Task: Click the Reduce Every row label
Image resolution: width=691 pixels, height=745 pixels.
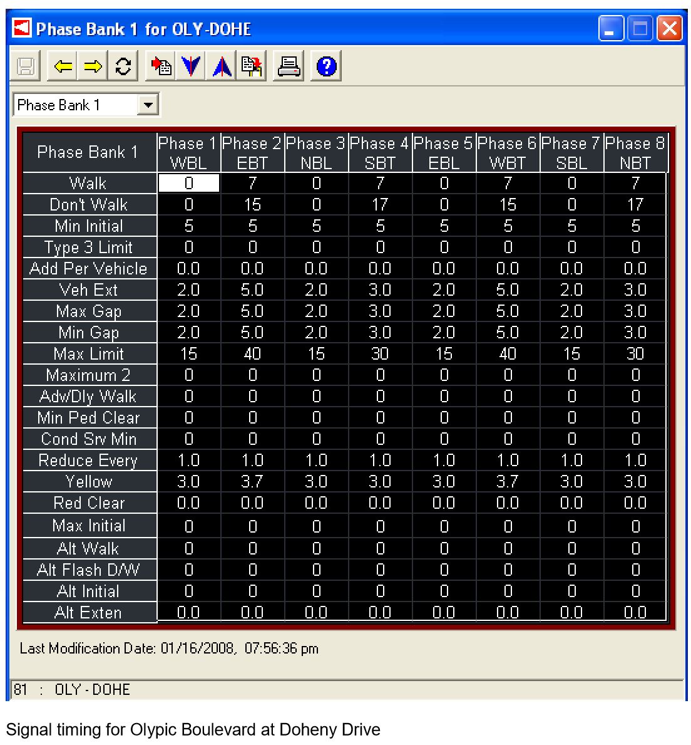Action: [x=90, y=461]
